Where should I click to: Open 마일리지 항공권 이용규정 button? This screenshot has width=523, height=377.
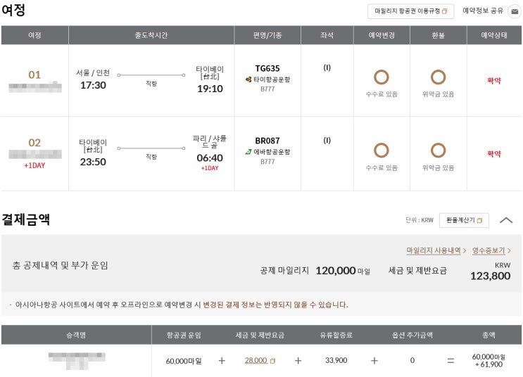410,11
